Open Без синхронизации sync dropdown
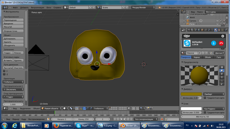Image resolution: width=230 pixels, height=129 pixels. (x=146, y=119)
